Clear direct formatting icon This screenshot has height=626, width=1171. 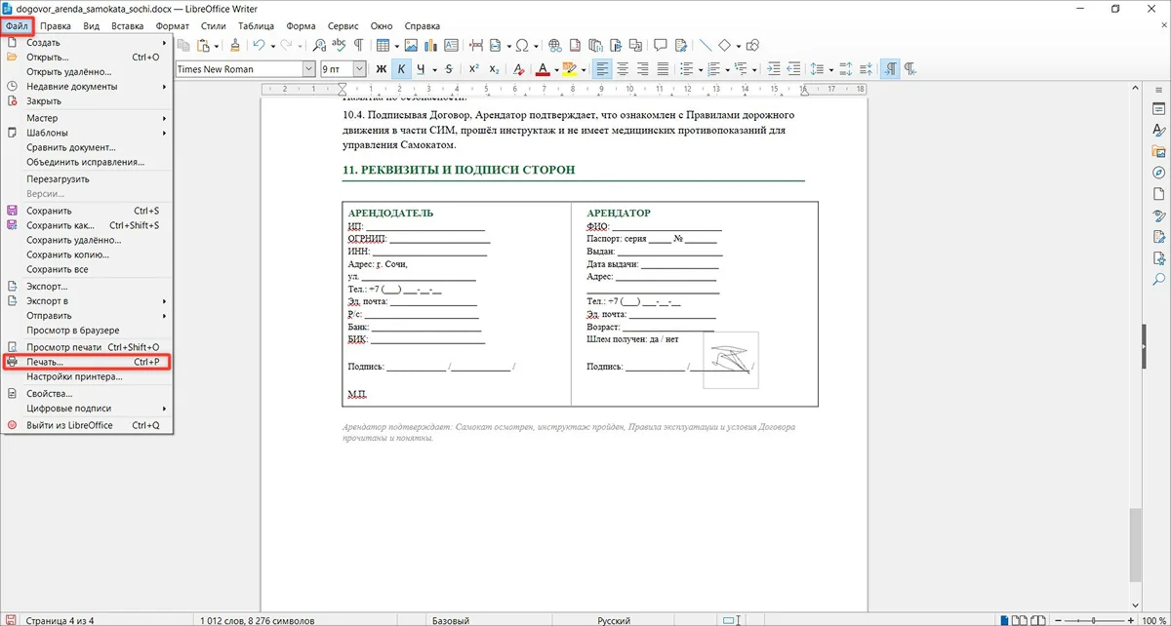519,69
